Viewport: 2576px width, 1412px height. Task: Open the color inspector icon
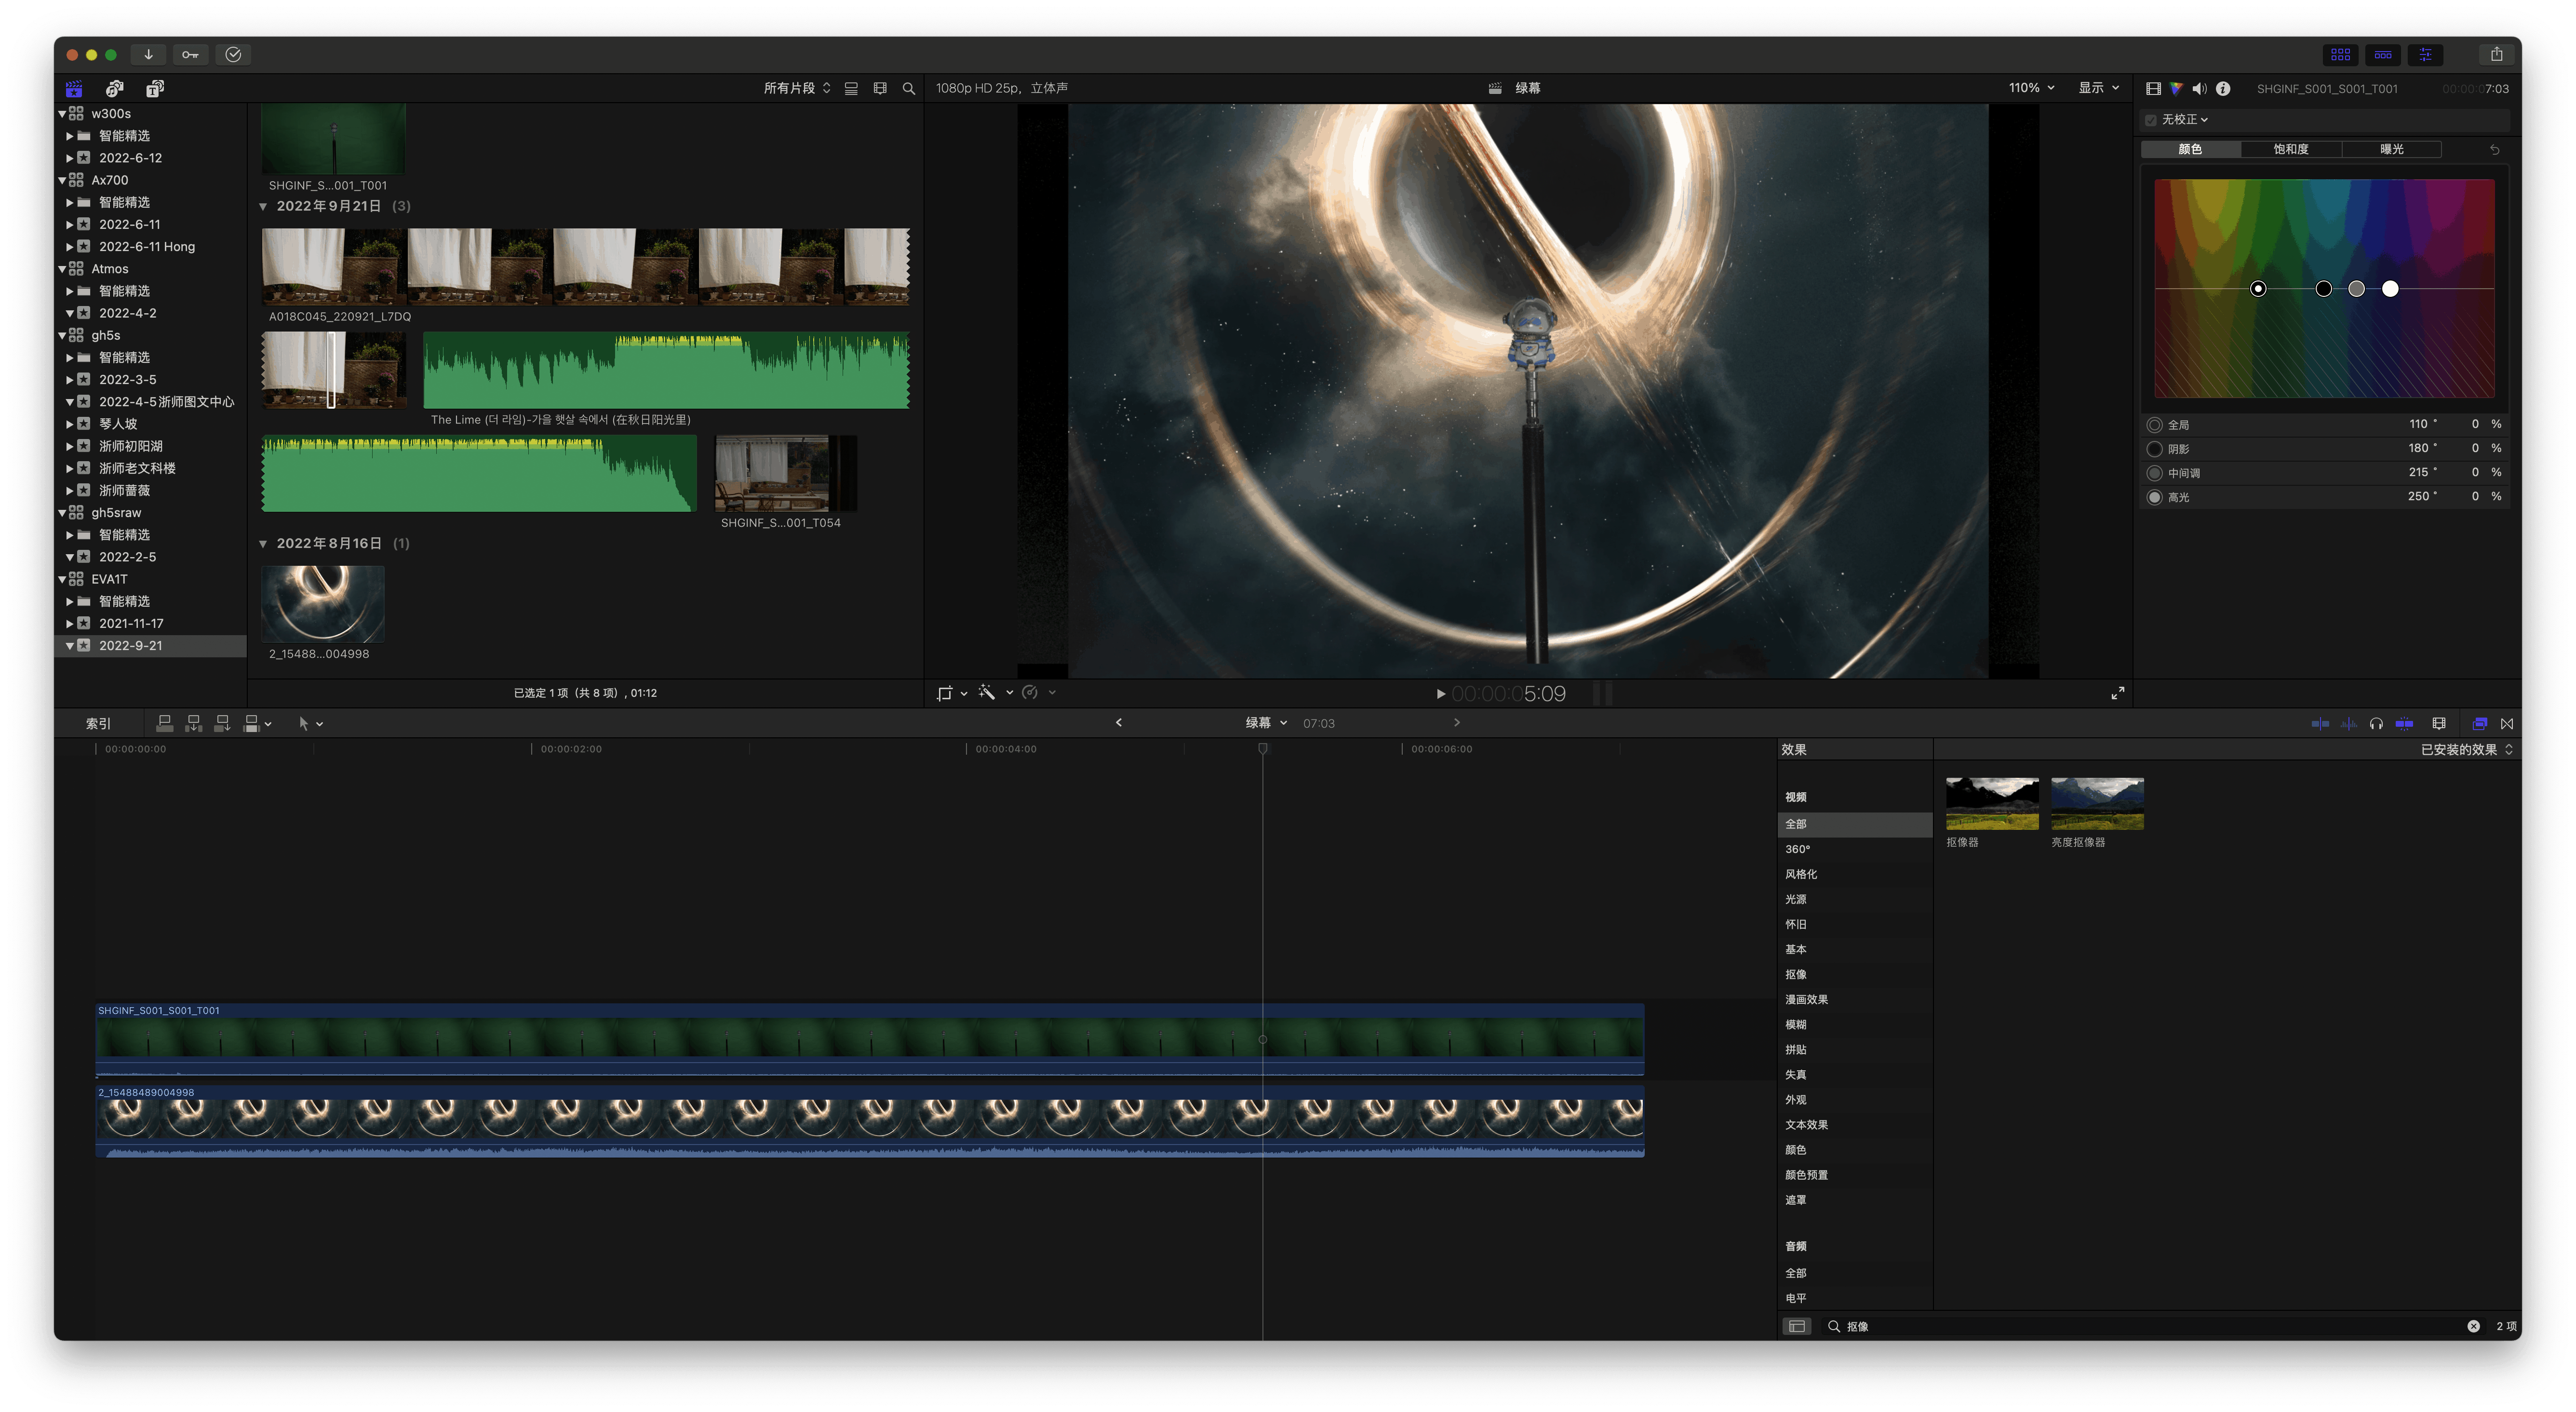[2176, 89]
